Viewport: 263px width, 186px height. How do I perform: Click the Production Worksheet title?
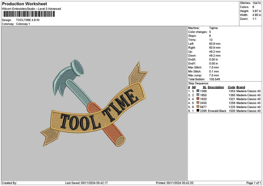[x=24, y=4]
